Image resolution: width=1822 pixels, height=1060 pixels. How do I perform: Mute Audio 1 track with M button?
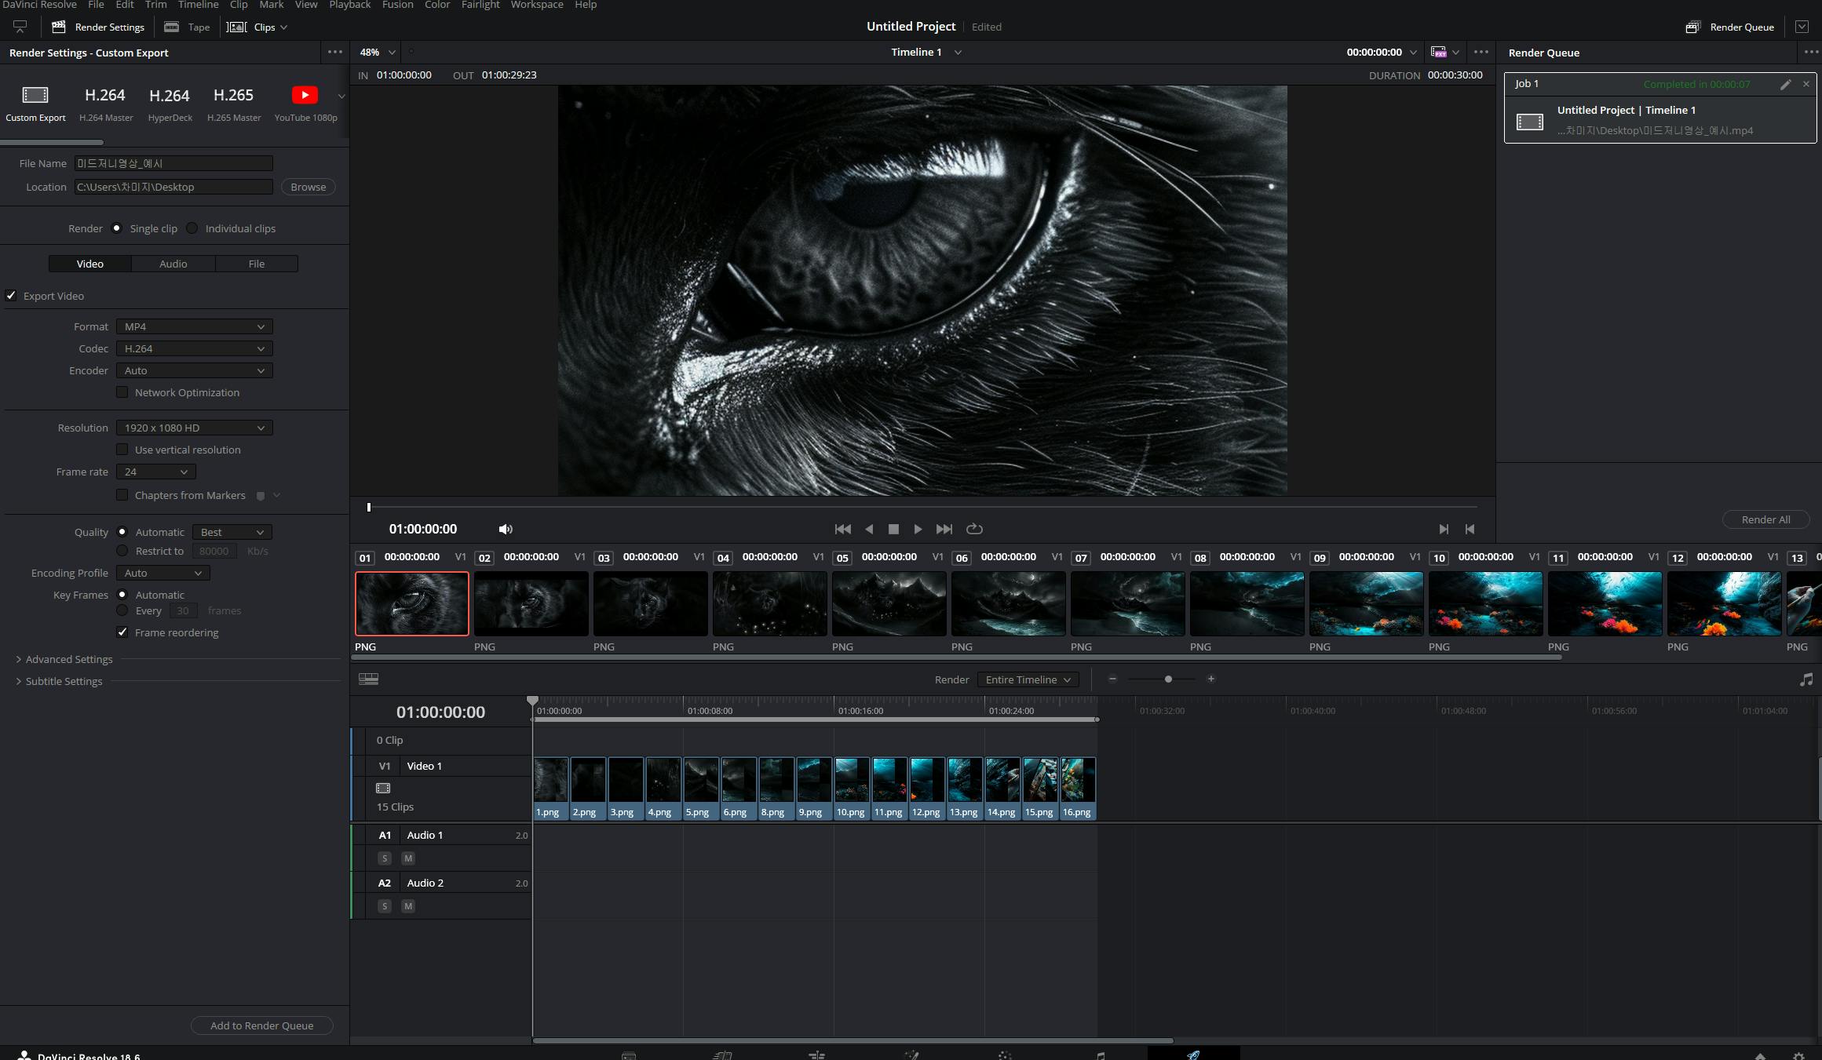click(x=408, y=858)
